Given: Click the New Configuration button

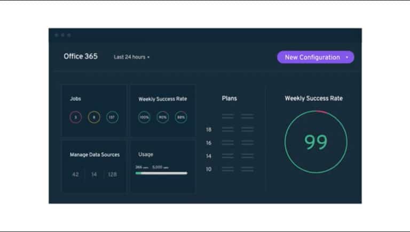Looking at the screenshot, I should pos(316,57).
